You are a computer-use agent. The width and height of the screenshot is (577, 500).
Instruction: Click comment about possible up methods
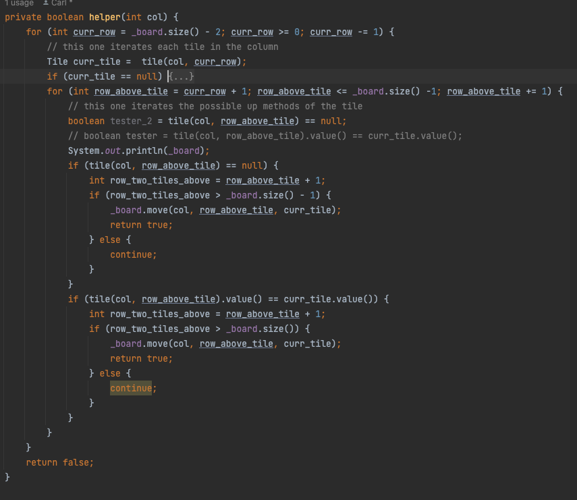pos(215,106)
